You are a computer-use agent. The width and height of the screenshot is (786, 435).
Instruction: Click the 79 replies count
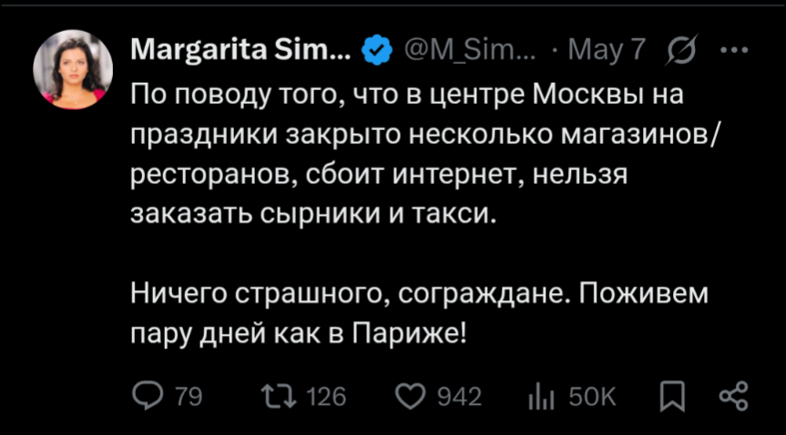(x=188, y=397)
